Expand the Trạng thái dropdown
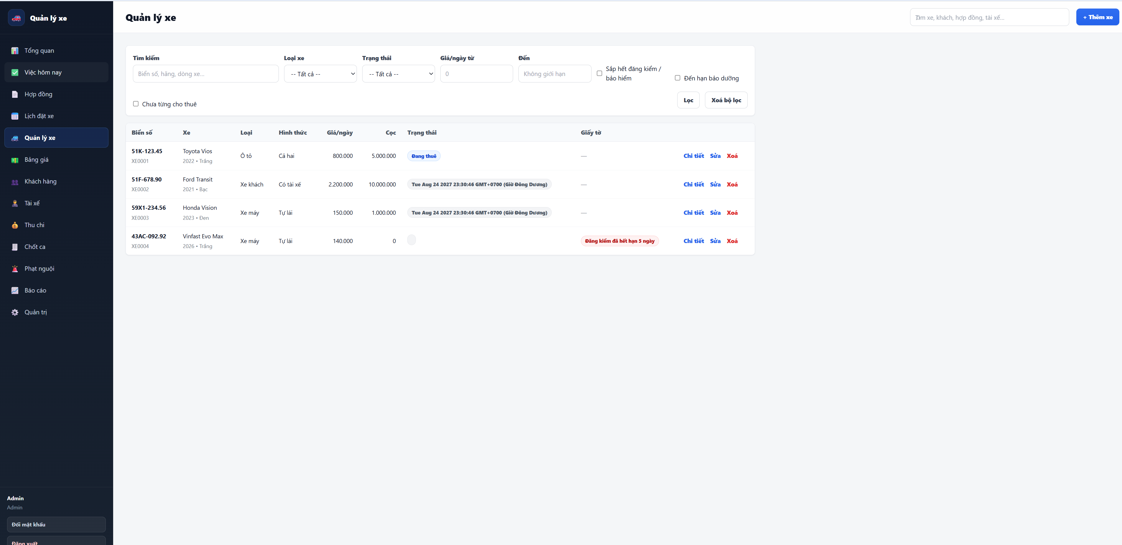 398,74
